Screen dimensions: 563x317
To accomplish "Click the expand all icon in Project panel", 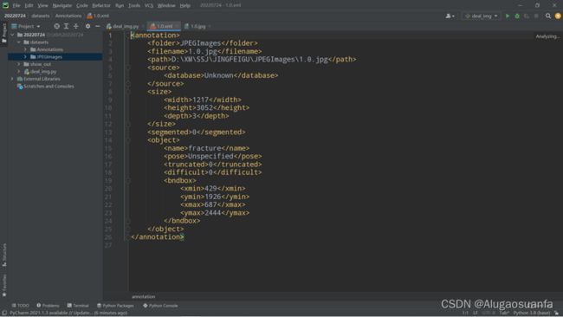I will pyautogui.click(x=66, y=26).
